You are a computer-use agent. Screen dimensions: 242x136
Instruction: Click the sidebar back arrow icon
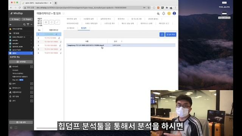11,25
